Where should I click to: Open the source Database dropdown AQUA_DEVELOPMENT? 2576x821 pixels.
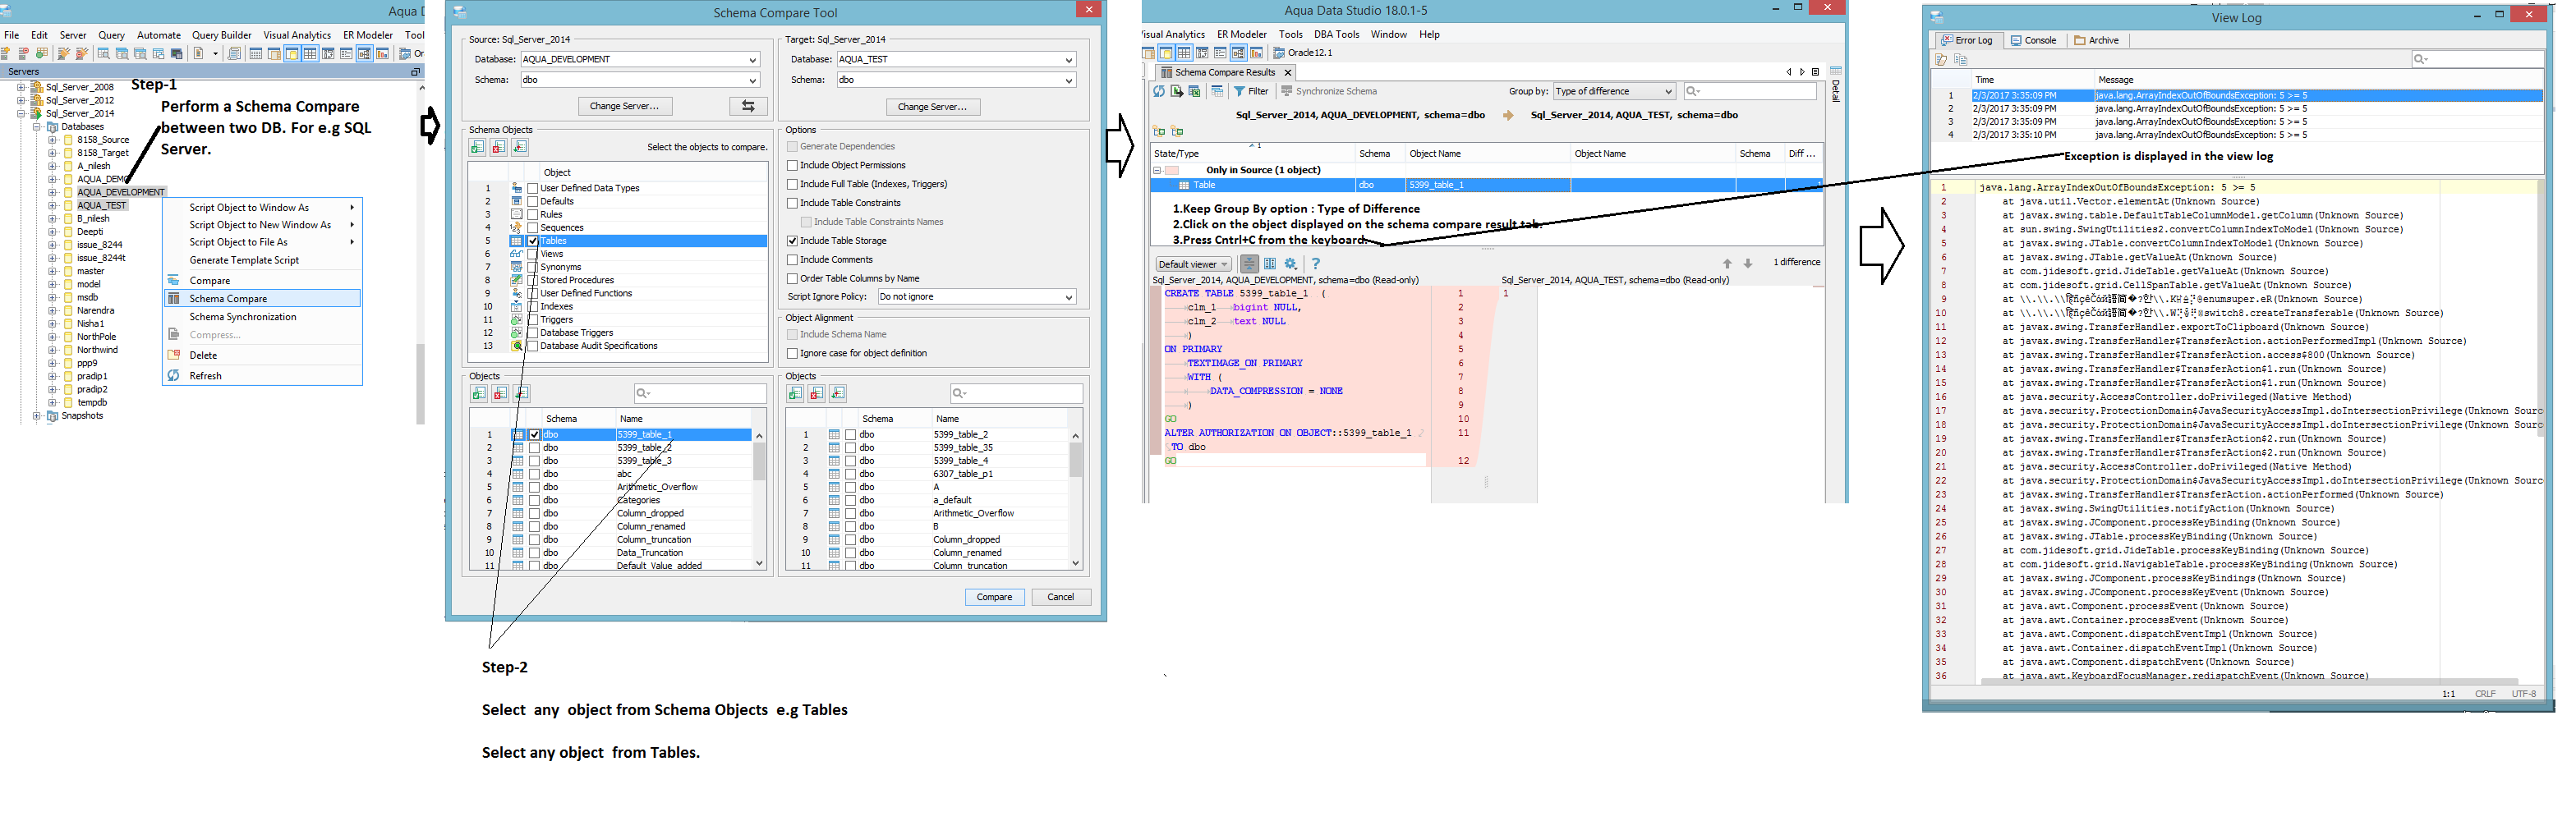point(640,59)
